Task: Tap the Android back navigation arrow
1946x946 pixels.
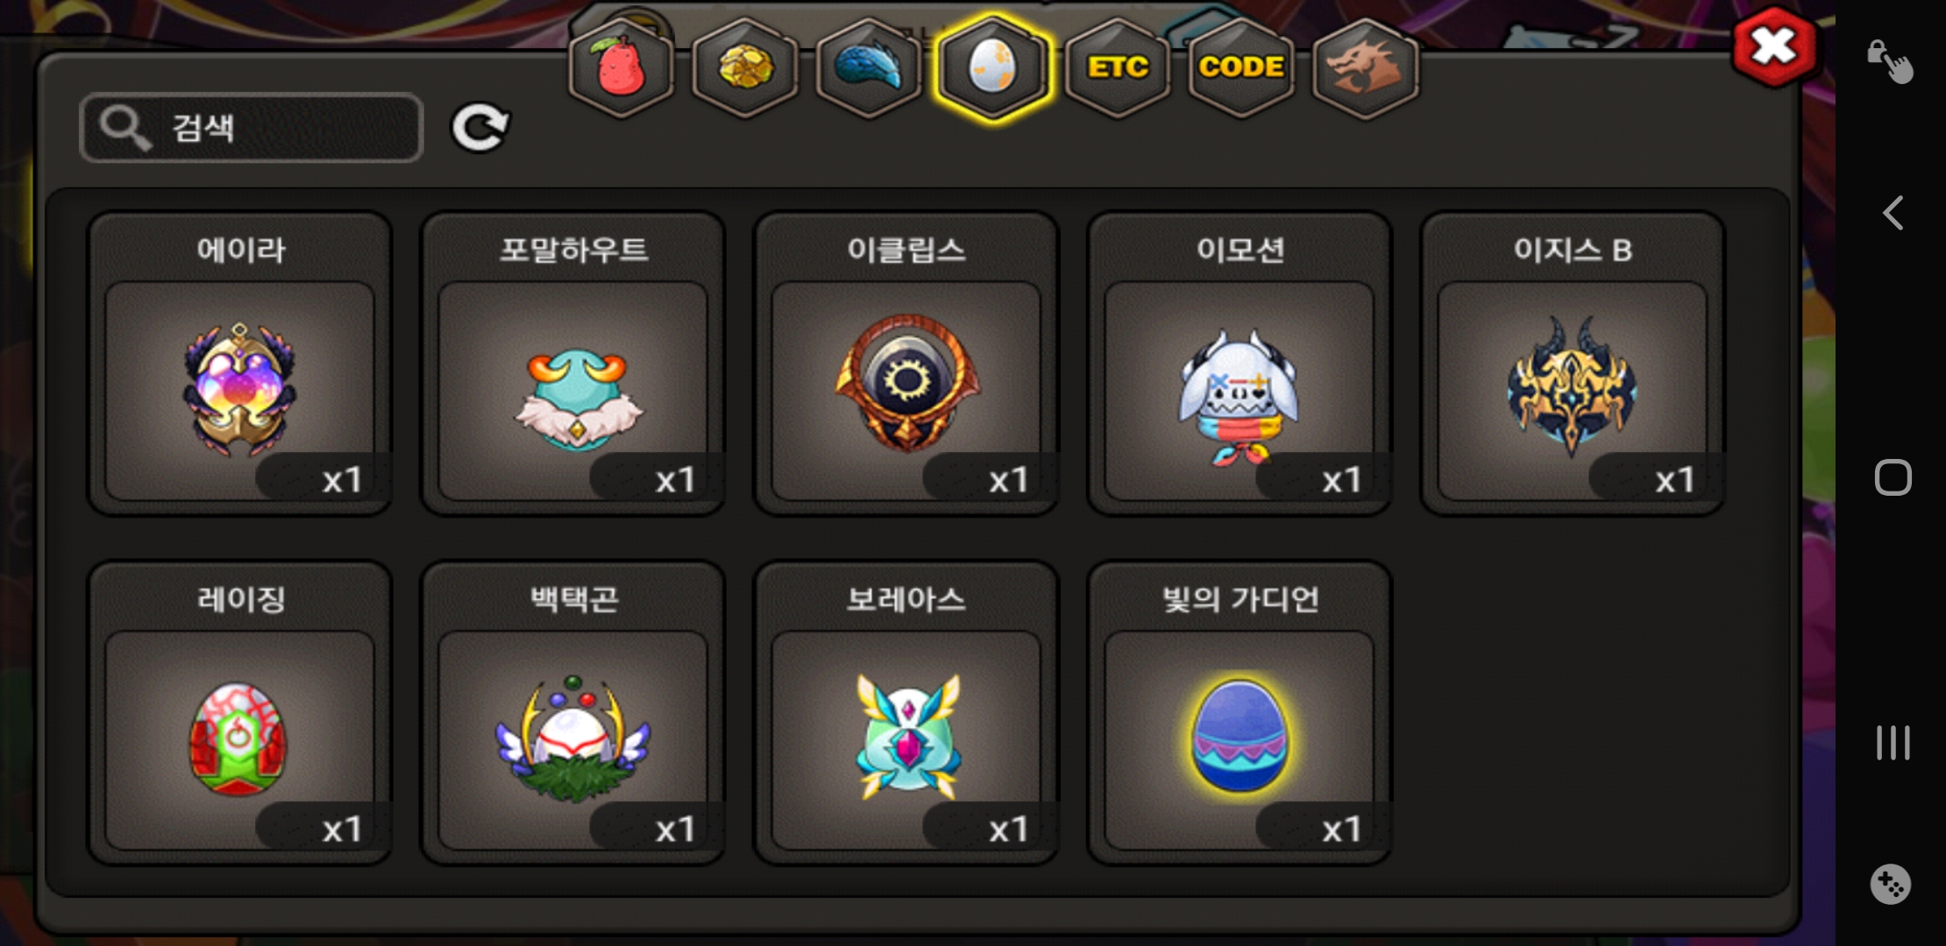Action: [1893, 213]
